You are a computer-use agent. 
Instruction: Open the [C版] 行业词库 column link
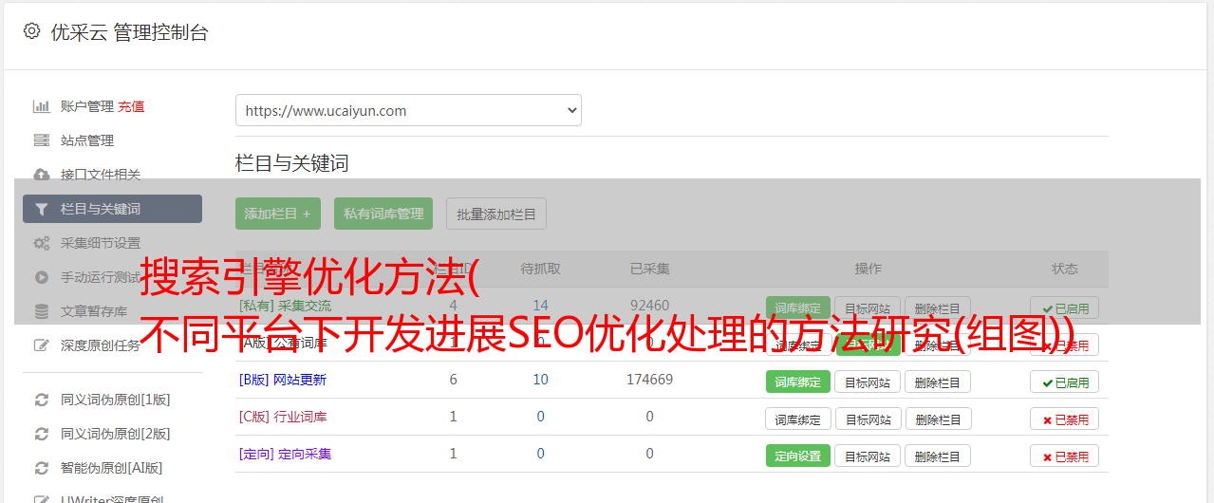pyautogui.click(x=283, y=417)
